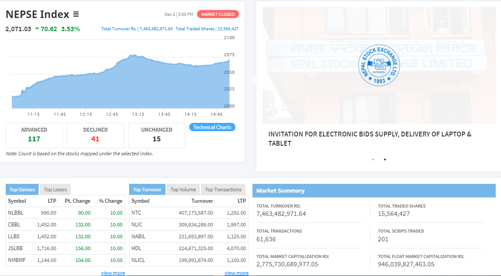Switch to the Top Gainers tab
Viewport: 501px width, 276px height.
point(22,190)
